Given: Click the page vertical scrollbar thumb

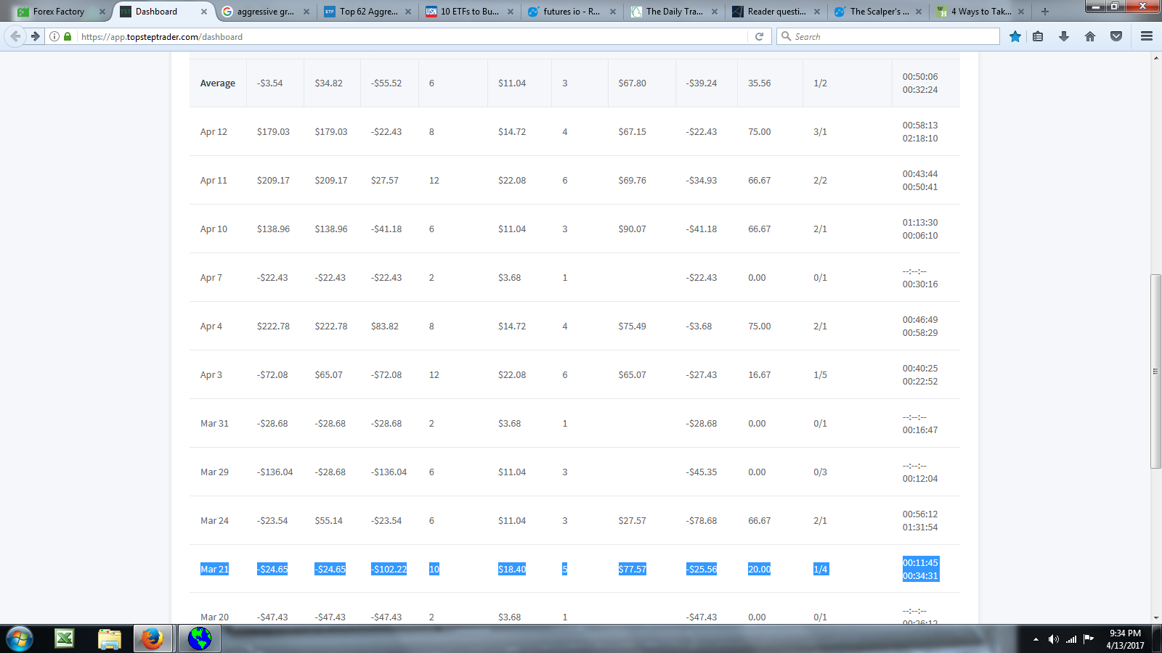Looking at the screenshot, I should coord(1155,371).
